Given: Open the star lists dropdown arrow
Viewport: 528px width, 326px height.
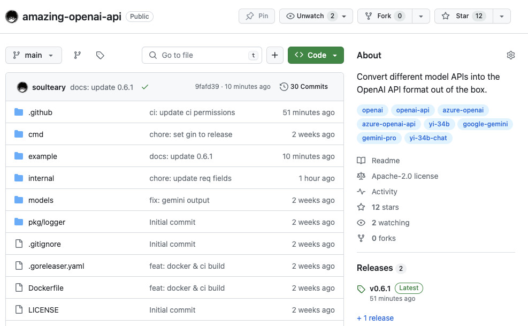Looking at the screenshot, I should point(502,16).
